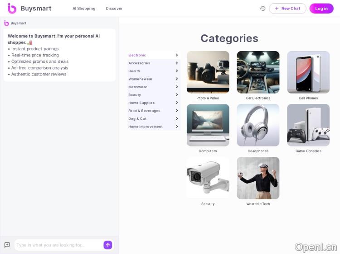Expand the Health category chevron
Screen dimensions: 340x254
[x=177, y=71]
